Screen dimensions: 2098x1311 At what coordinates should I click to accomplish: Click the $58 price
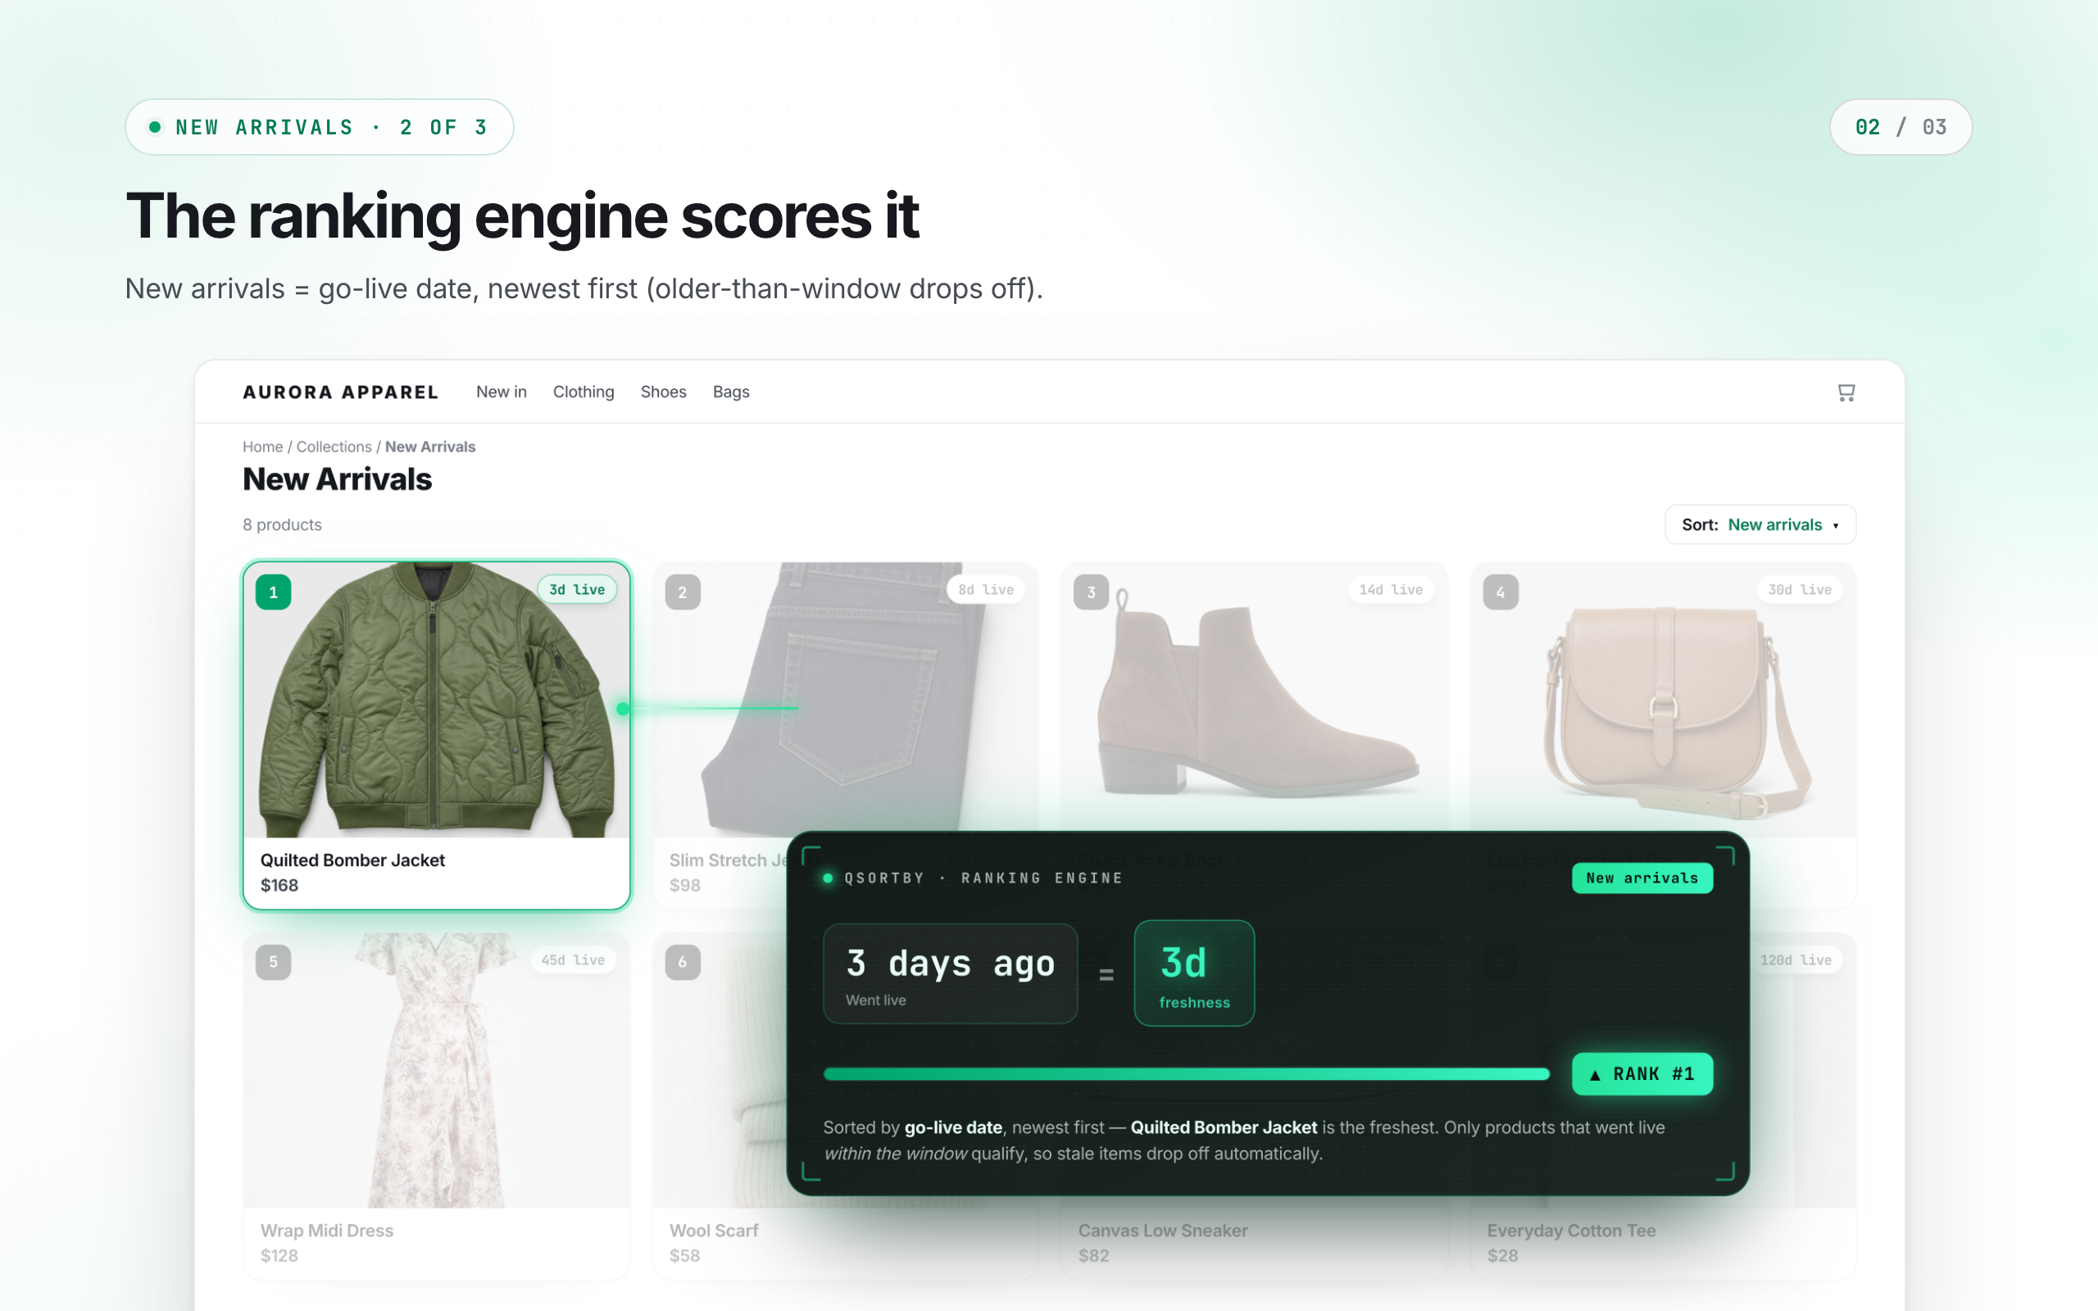tap(685, 1255)
